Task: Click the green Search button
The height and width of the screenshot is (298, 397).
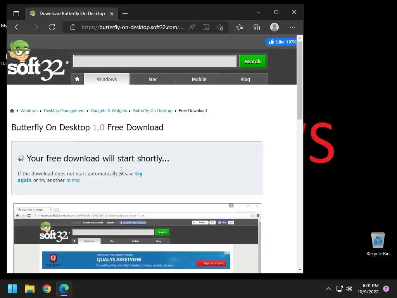Action: pos(252,61)
